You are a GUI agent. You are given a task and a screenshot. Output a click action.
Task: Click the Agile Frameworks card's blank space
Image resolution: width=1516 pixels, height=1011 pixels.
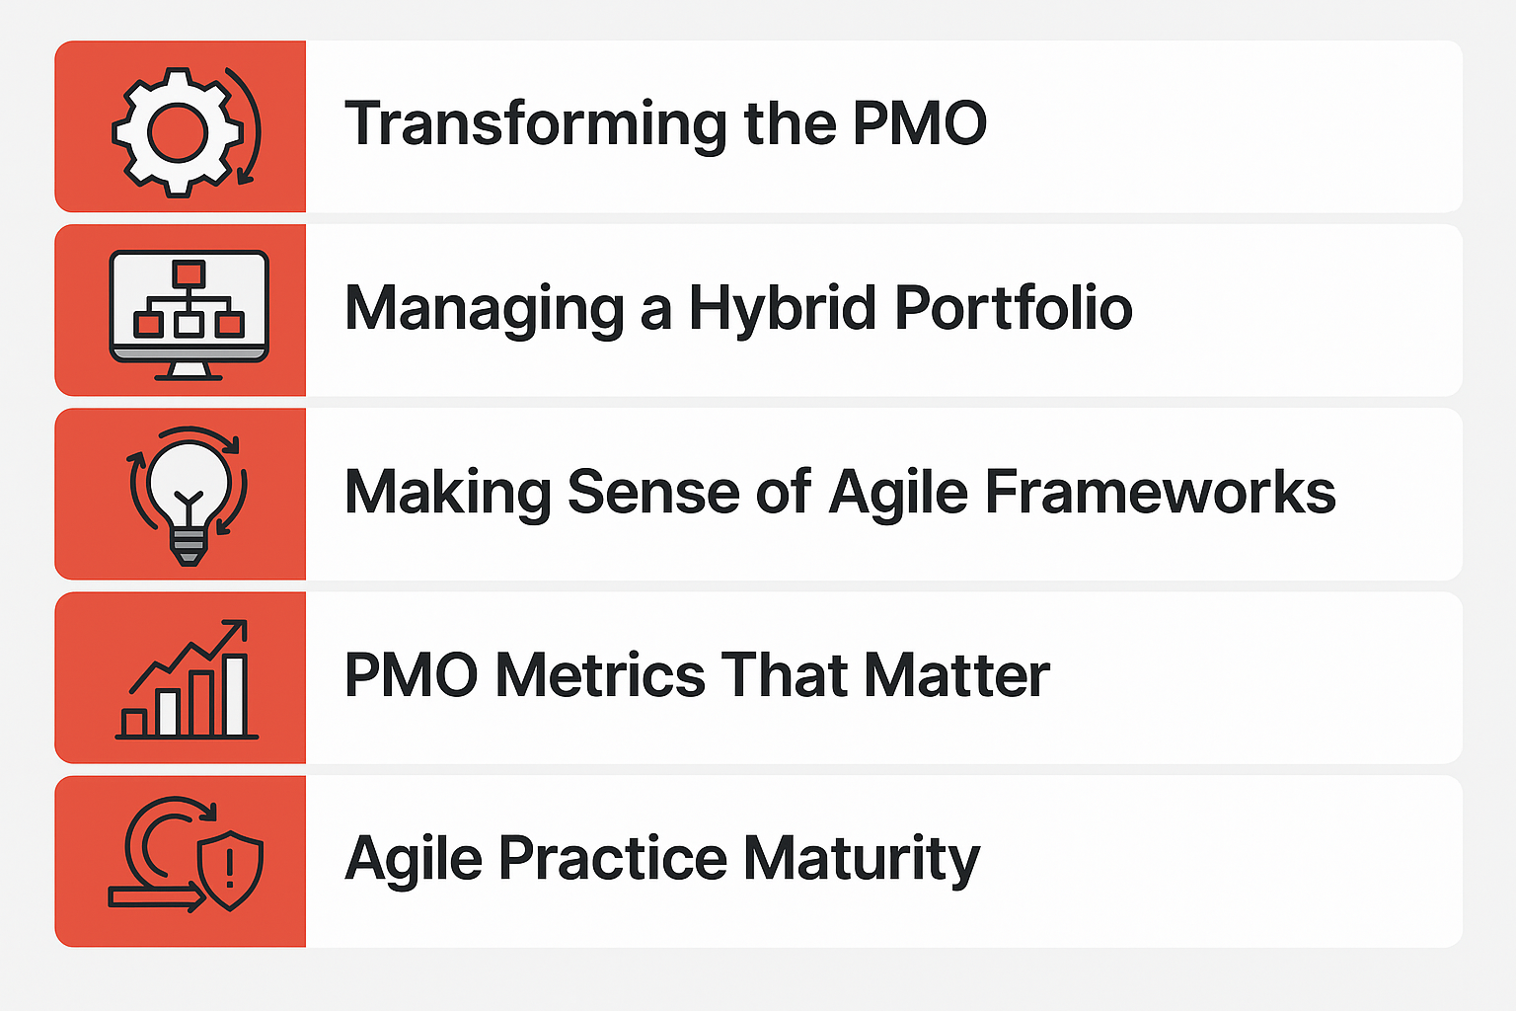1402,494
